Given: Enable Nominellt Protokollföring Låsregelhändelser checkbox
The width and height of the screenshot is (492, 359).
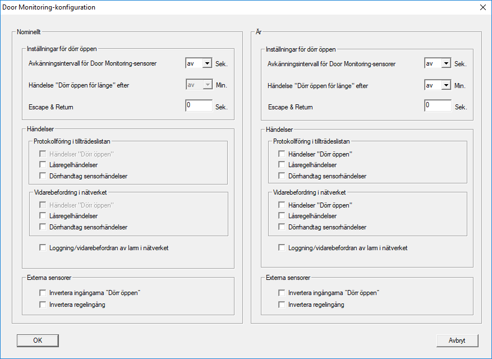Looking at the screenshot, I should (x=43, y=165).
